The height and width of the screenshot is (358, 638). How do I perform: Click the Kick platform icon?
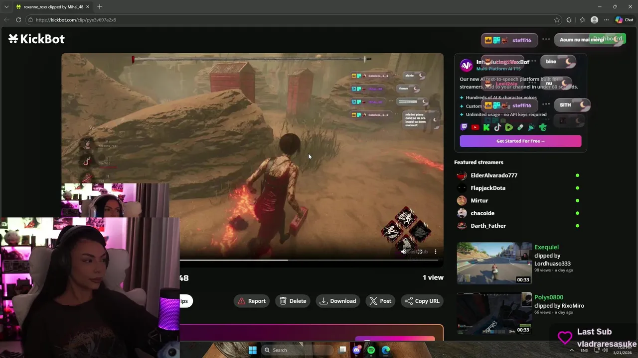point(486,127)
